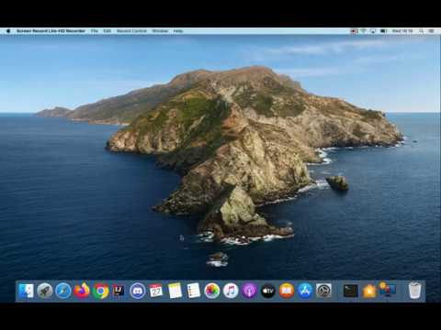The image size is (441, 330).
Task: Open the Trash in the dock
Action: (414, 291)
